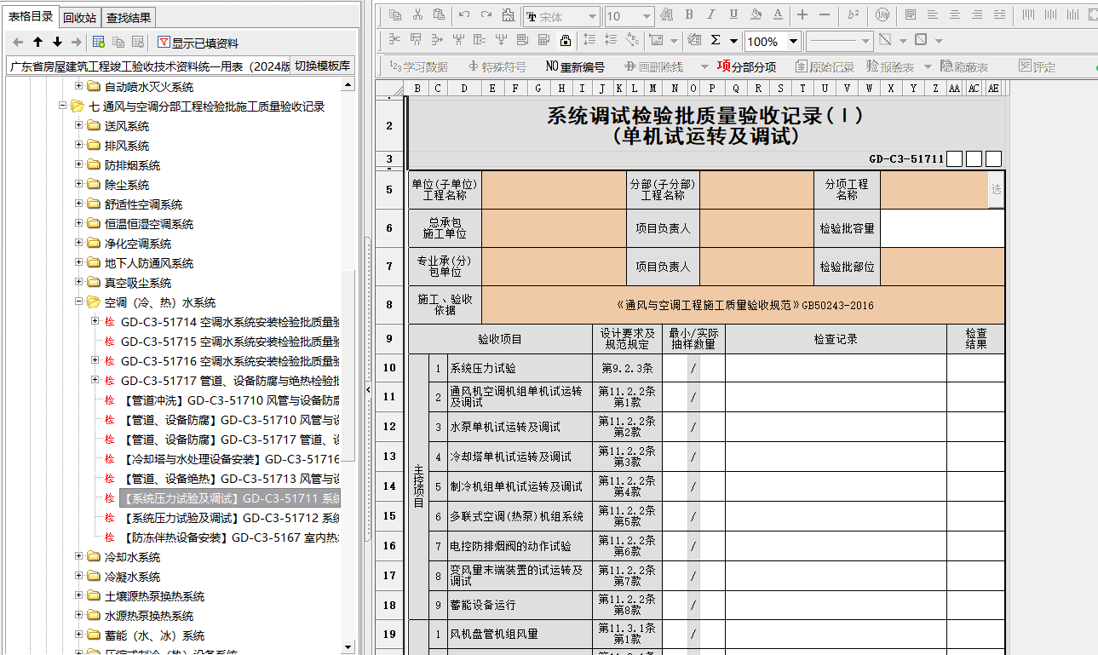Image resolution: width=1098 pixels, height=655 pixels.
Task: Expand the GD-C3-51714 tree node
Action: [95, 321]
